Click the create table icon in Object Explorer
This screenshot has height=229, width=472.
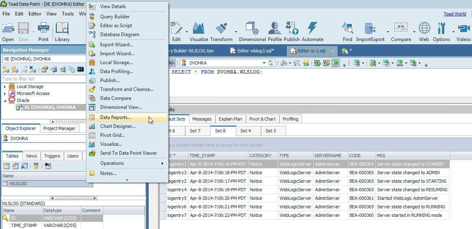pos(7,166)
